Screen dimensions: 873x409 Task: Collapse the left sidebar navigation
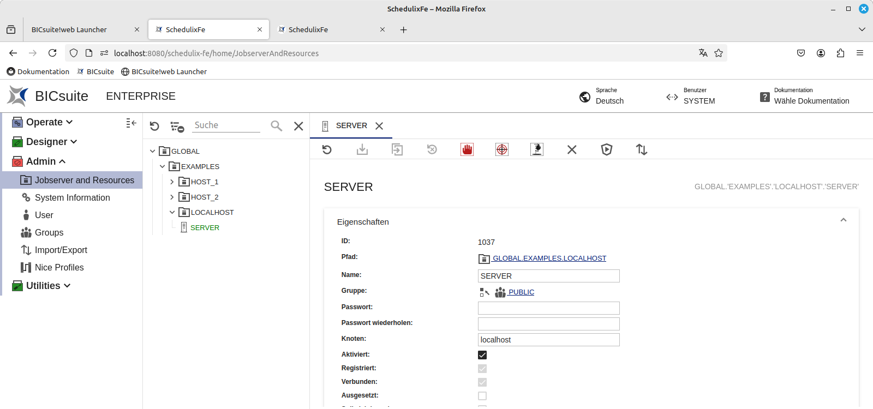(x=131, y=123)
